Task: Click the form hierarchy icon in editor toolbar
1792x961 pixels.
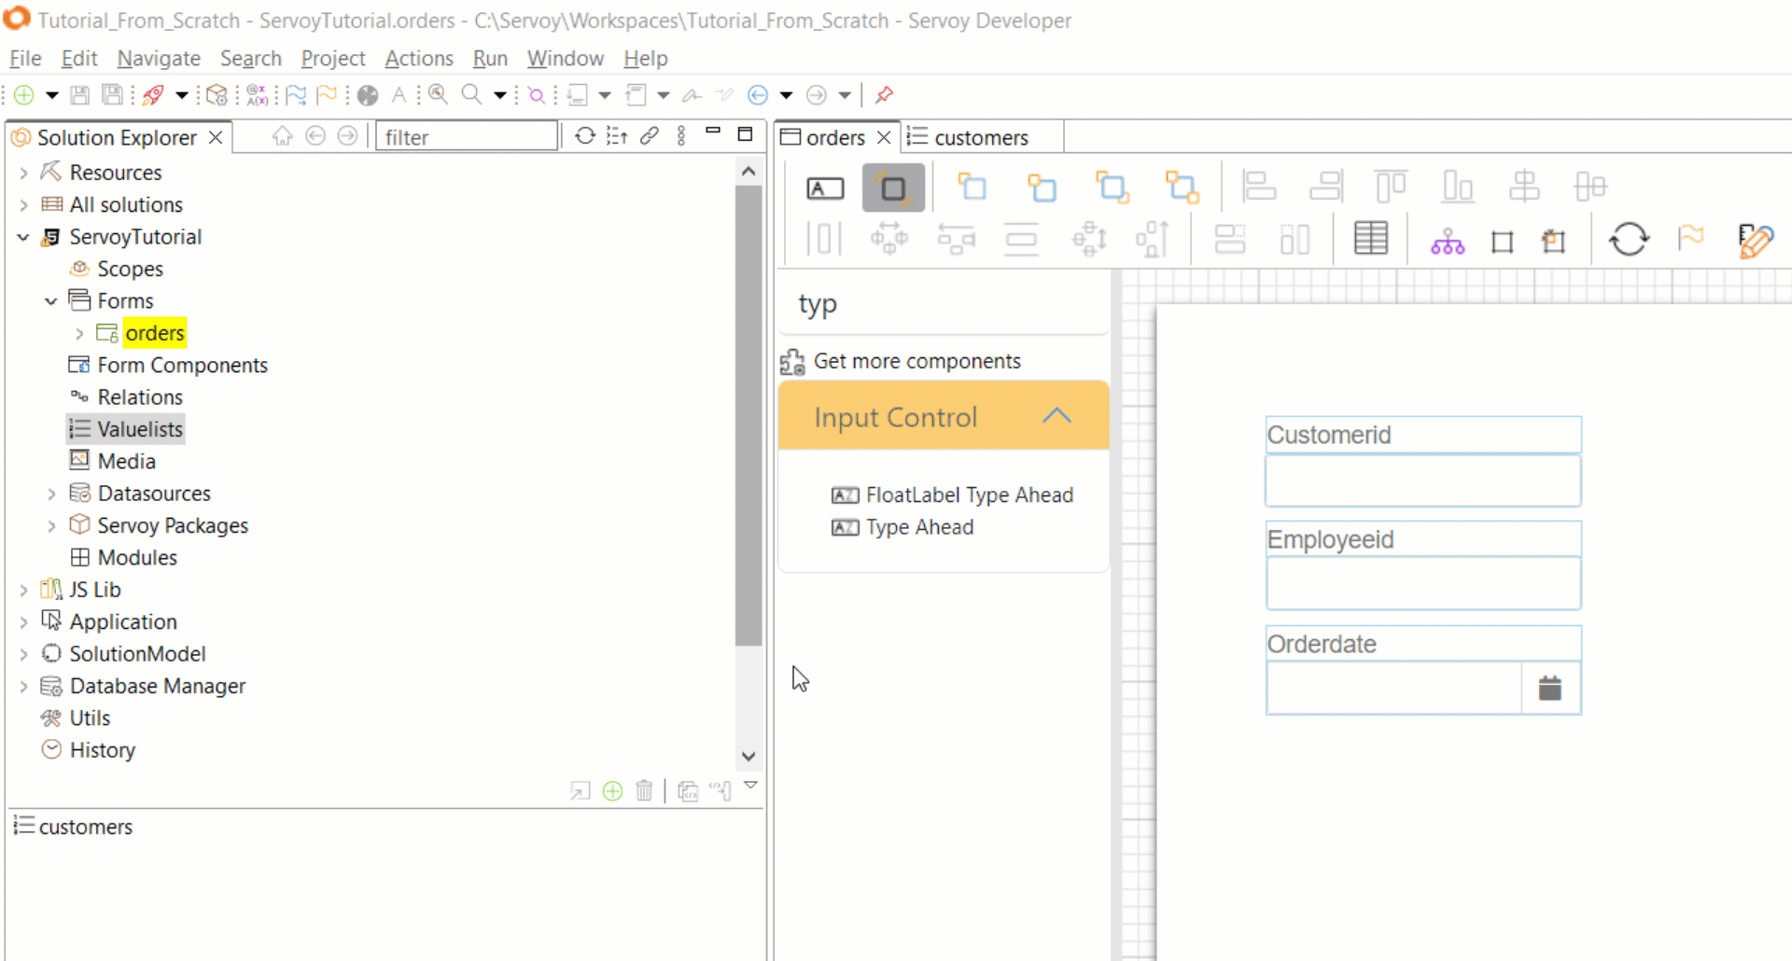Action: pos(1447,242)
